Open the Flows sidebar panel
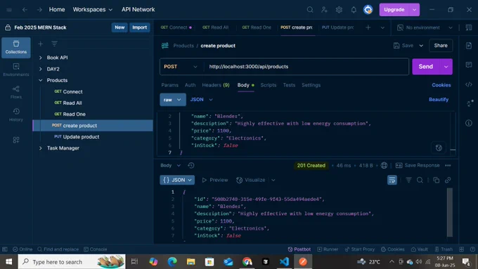The height and width of the screenshot is (269, 478). 16,92
